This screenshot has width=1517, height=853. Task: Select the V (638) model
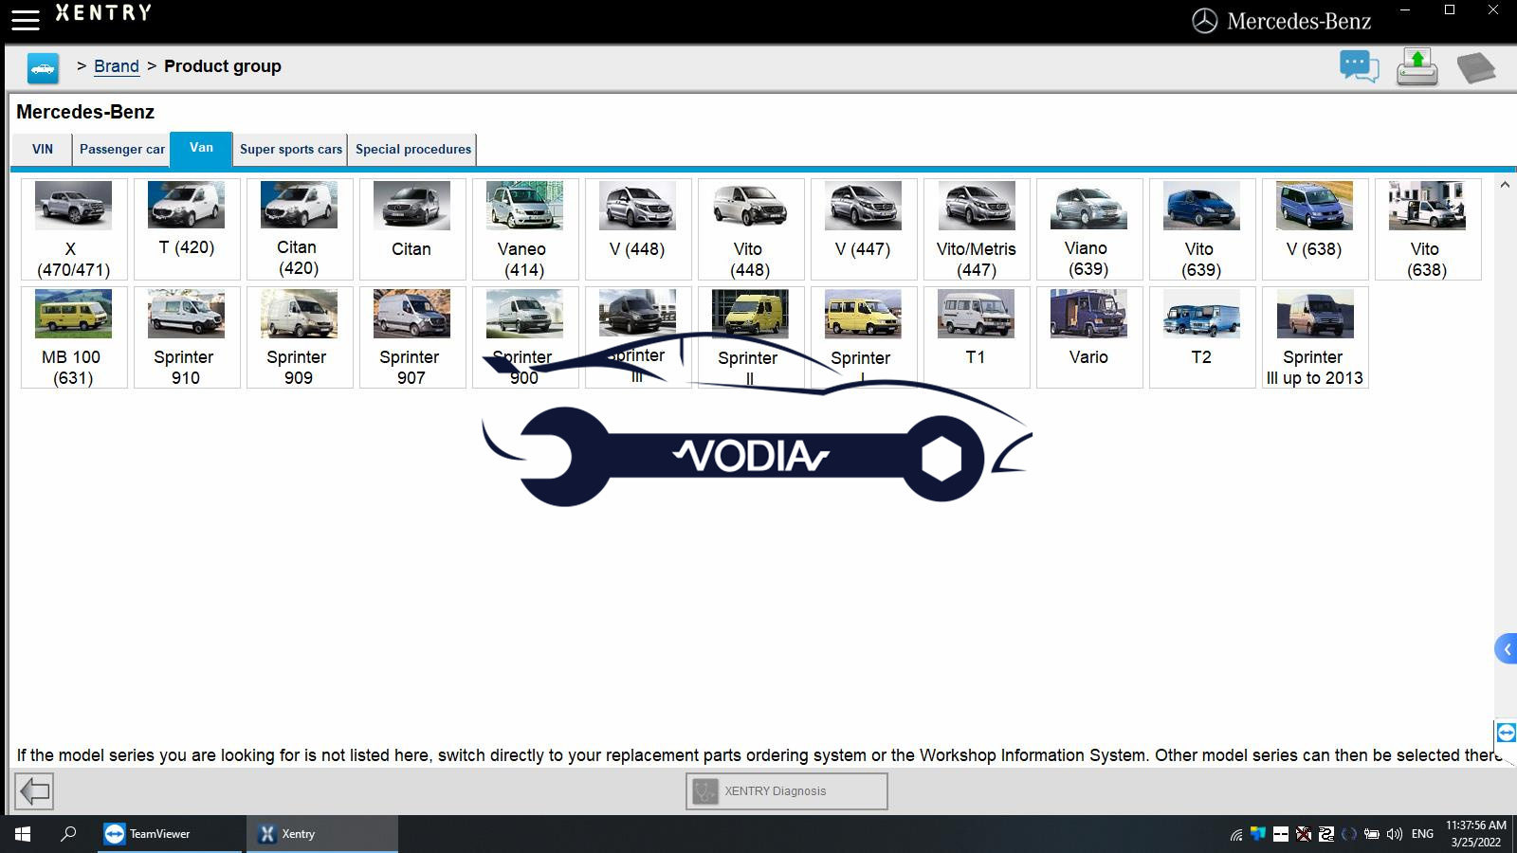point(1315,229)
